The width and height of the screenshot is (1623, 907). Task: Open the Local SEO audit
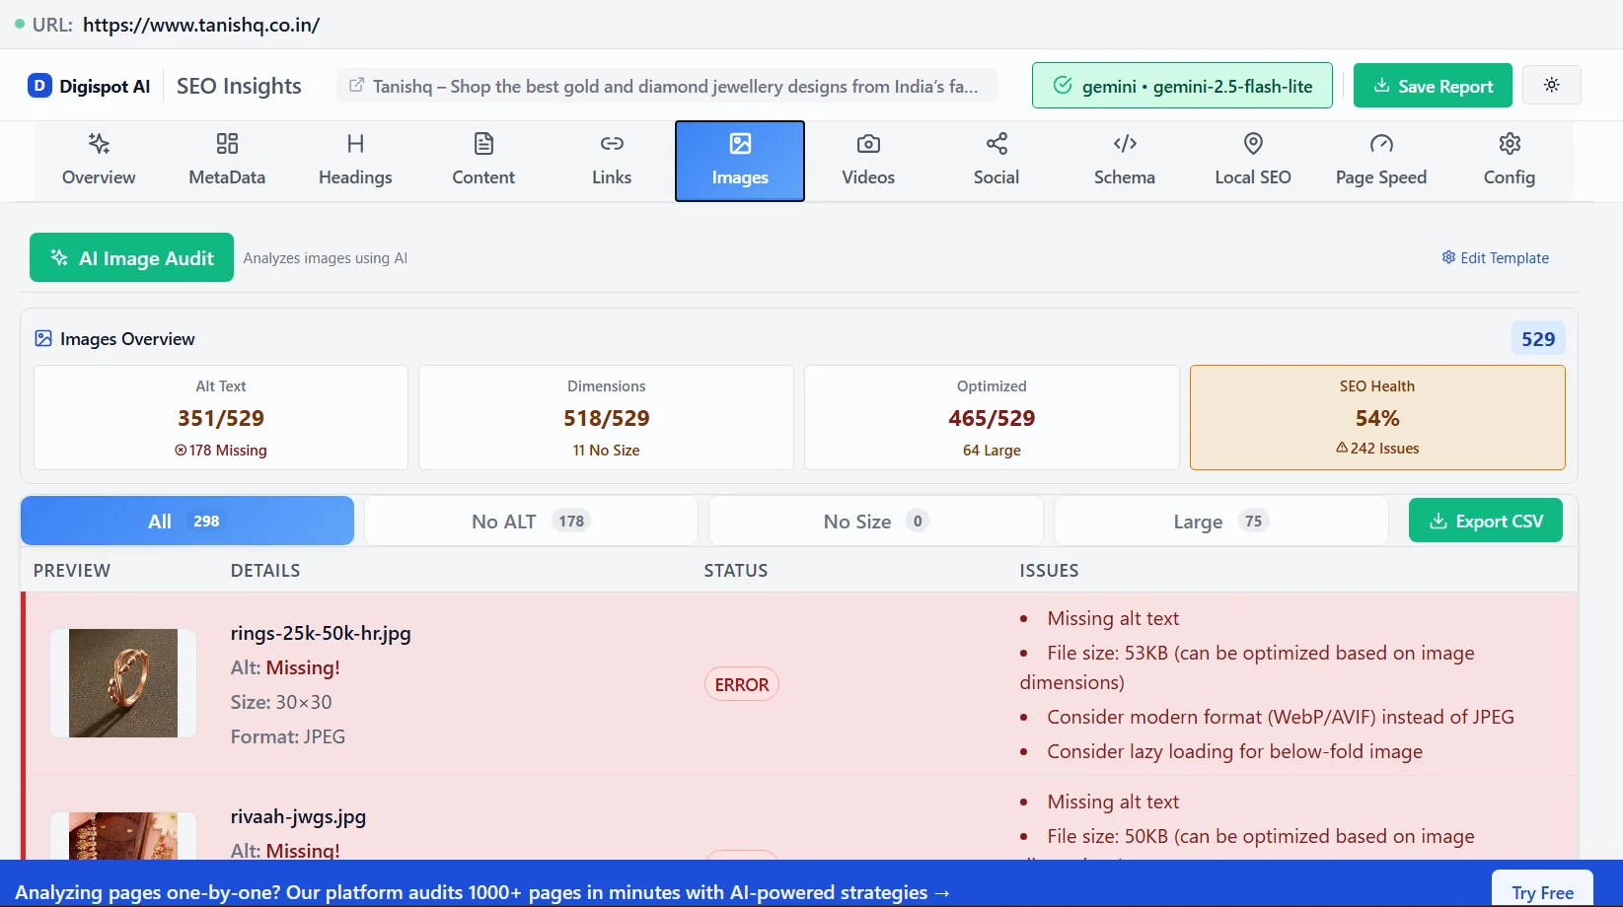coord(1252,160)
